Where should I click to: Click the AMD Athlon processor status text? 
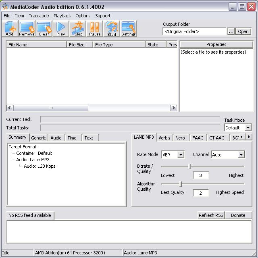pyautogui.click(x=71, y=253)
